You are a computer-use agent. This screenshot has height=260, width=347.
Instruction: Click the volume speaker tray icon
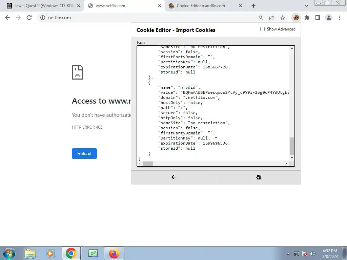pyautogui.click(x=313, y=254)
